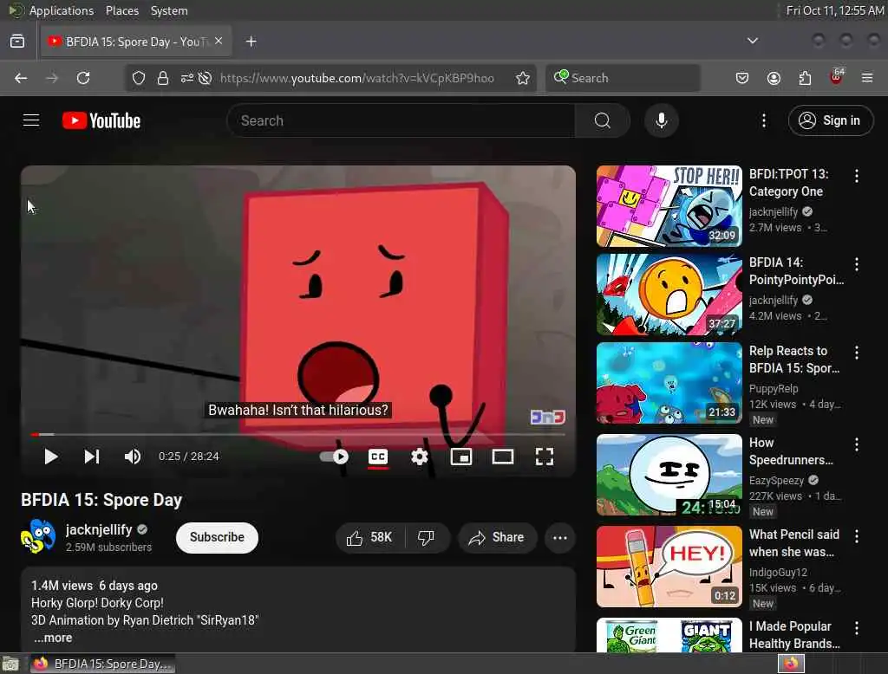Open Pocket save icon
The image size is (888, 674).
tap(742, 78)
